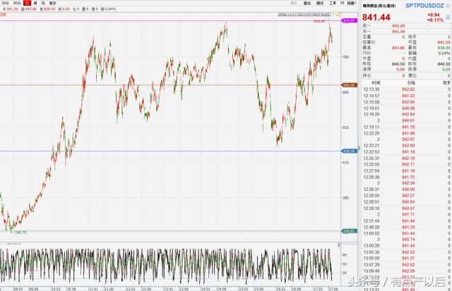Select the highlighted daily (日) period tab
Screen dimensions: 452x291
(x=27, y=3)
